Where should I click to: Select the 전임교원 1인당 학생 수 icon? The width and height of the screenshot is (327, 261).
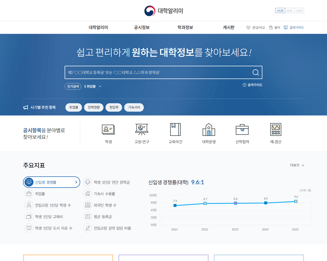[29, 205]
